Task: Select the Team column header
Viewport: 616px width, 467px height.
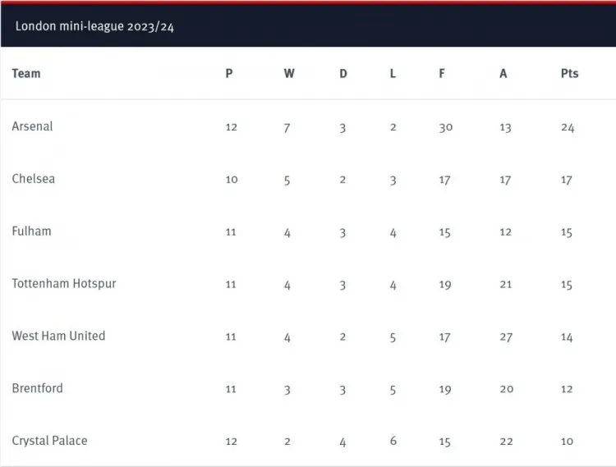Action: pyautogui.click(x=26, y=73)
